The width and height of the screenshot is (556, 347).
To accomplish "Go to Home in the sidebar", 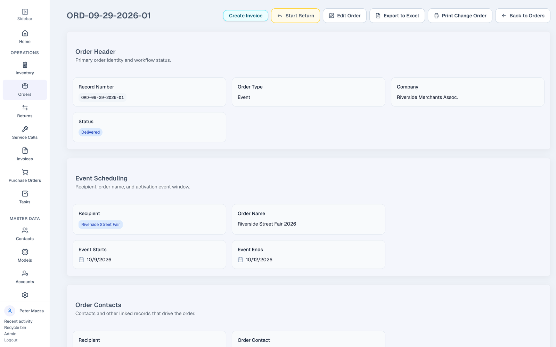I will [x=25, y=37].
